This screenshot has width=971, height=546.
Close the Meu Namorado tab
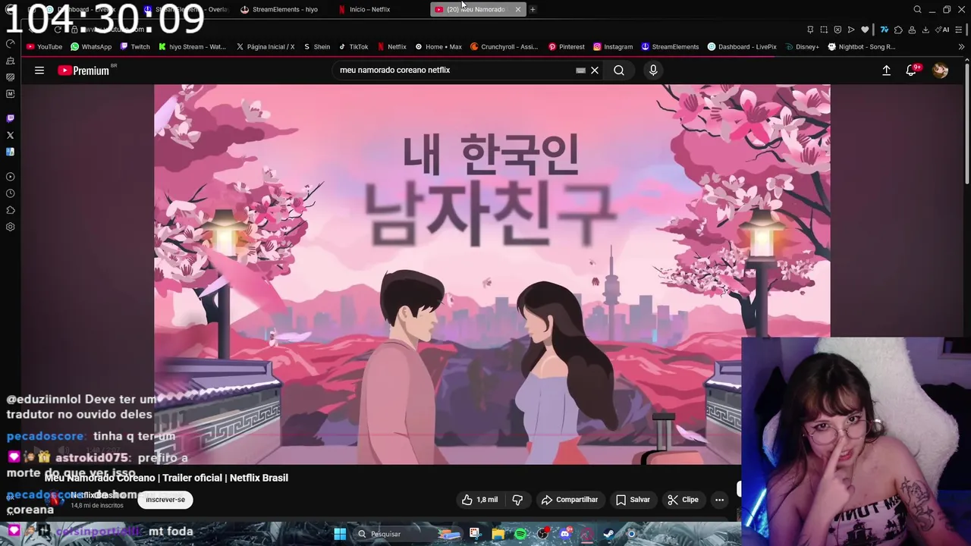(x=518, y=9)
